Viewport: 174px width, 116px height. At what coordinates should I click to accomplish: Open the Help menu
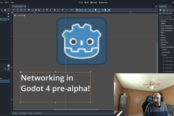[12, 3]
